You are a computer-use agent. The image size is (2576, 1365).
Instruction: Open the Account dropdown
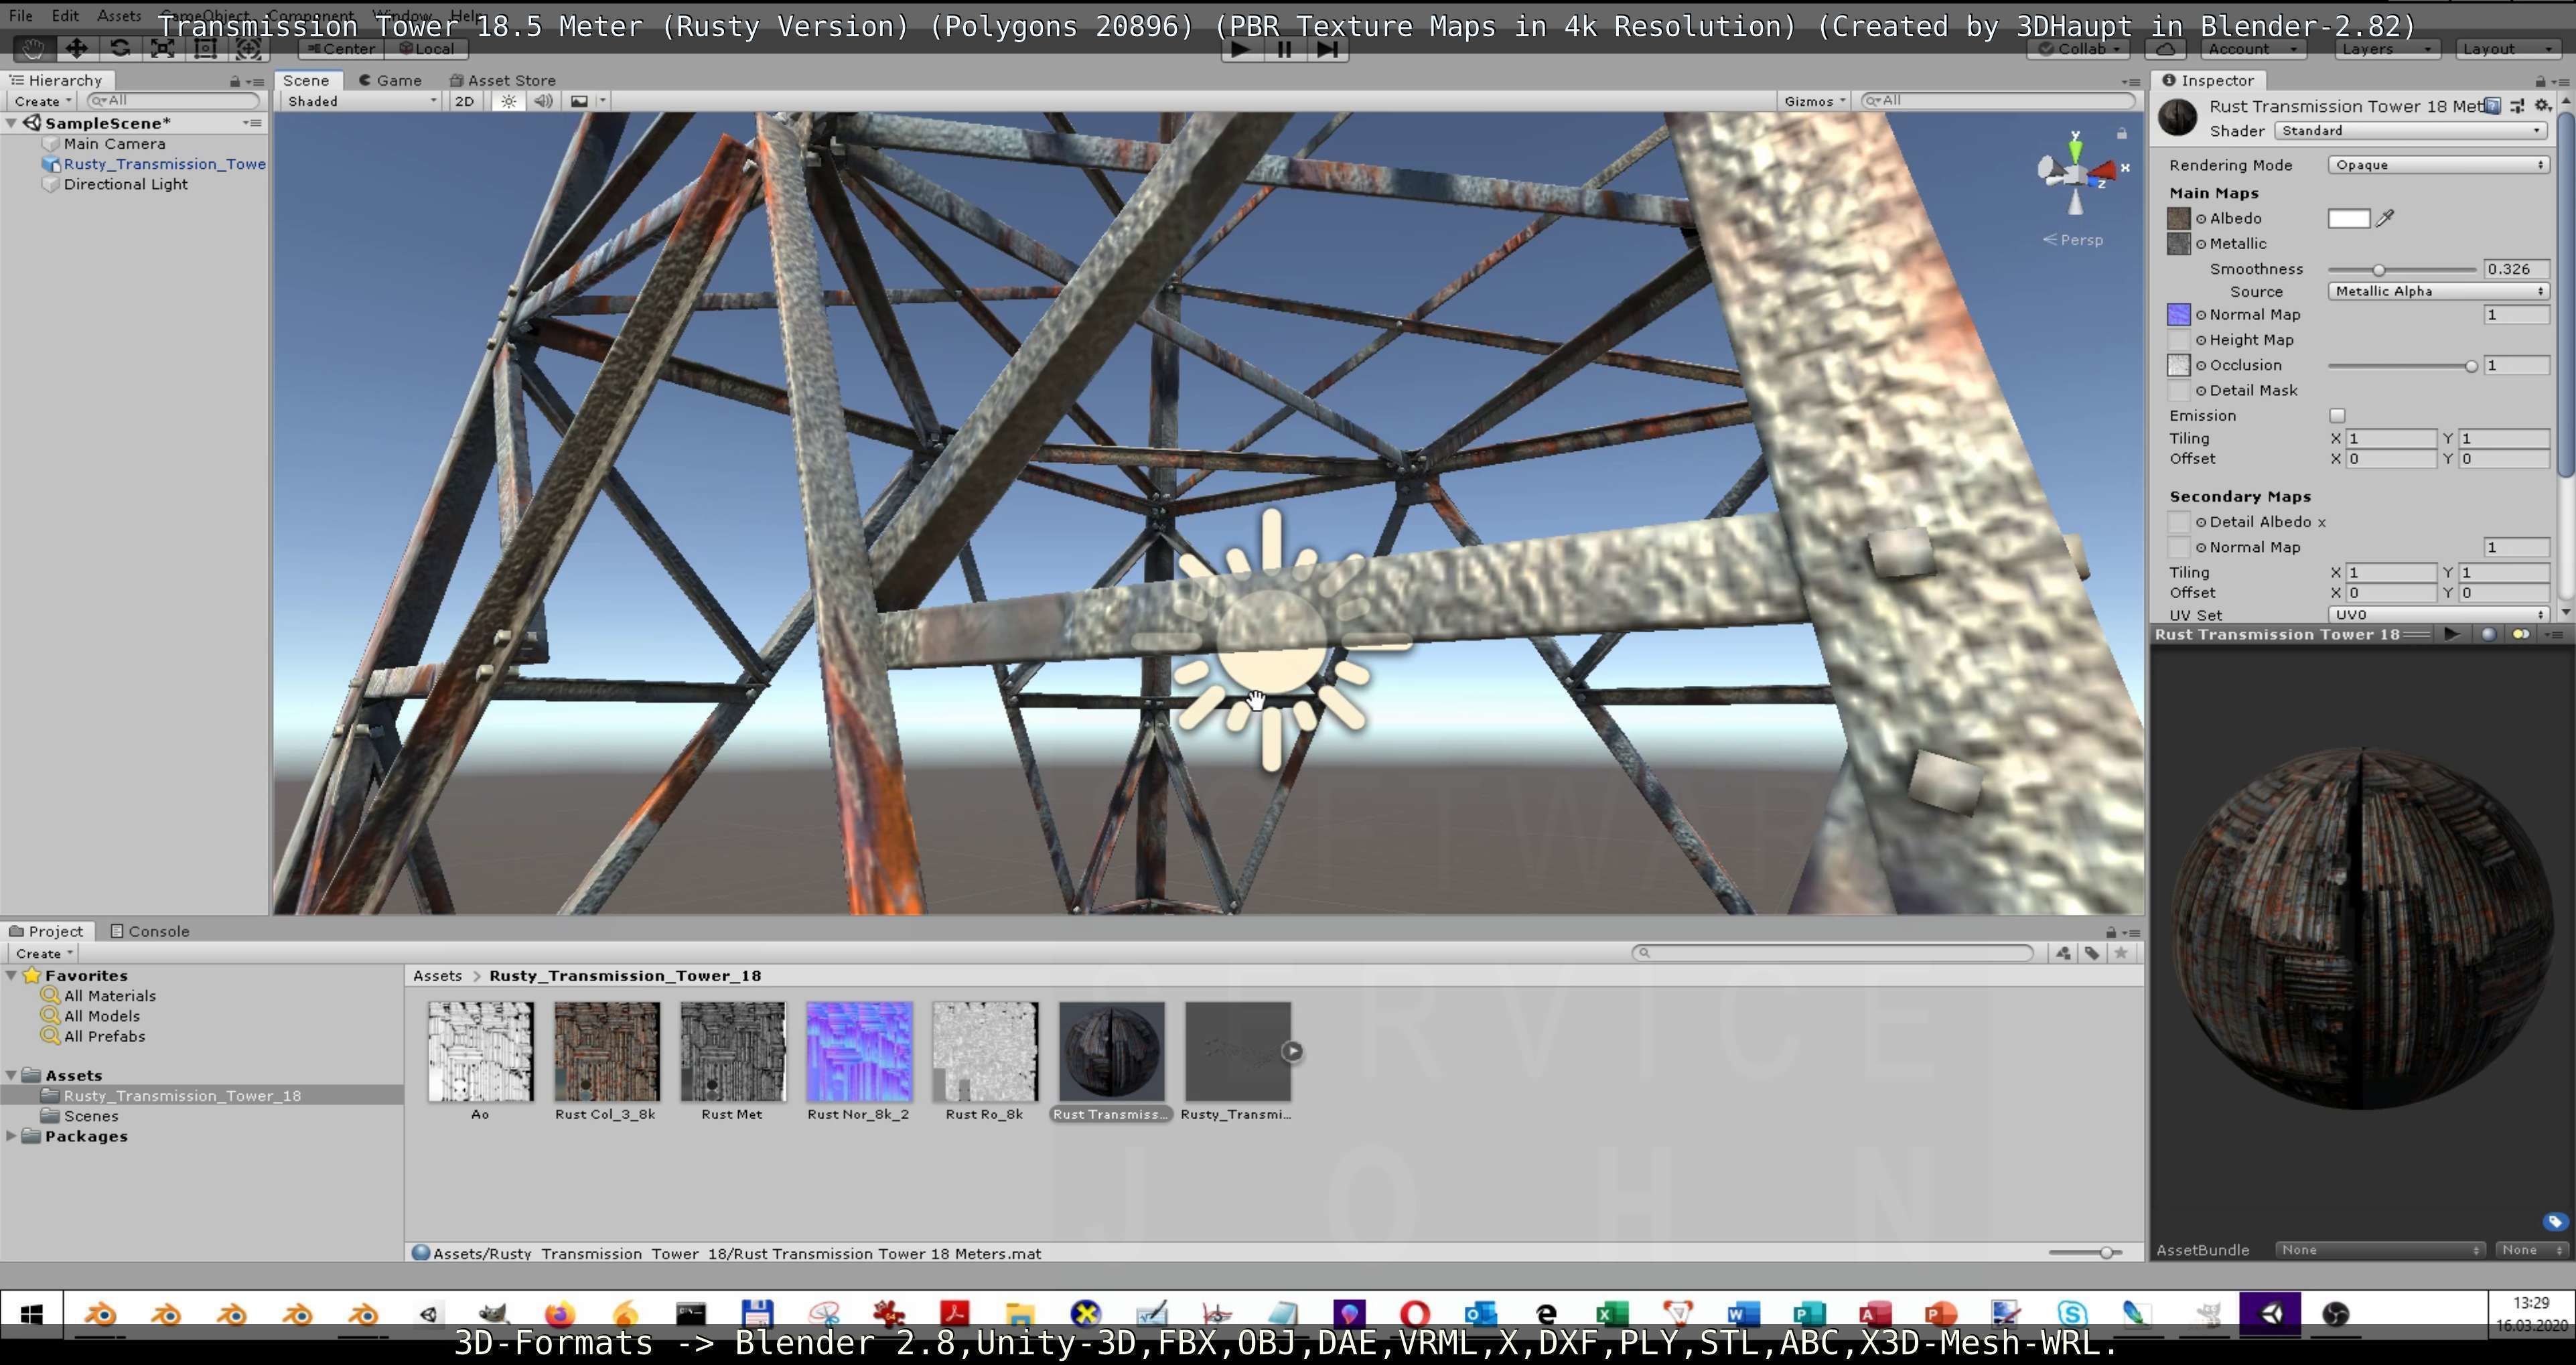(2252, 48)
